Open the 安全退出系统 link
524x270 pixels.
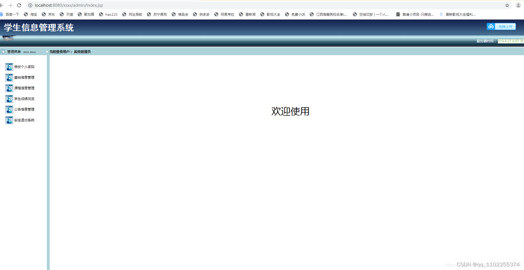24,120
